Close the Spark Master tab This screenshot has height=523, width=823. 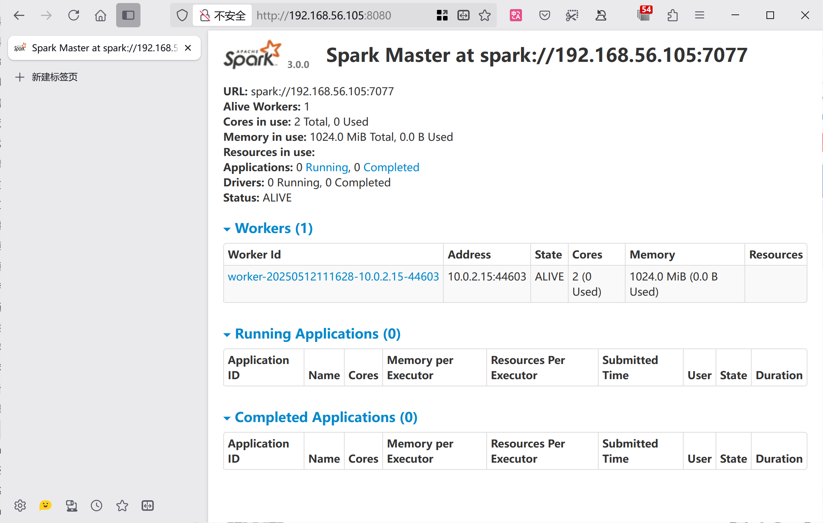click(x=188, y=48)
